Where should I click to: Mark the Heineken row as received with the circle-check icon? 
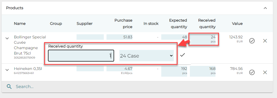252,72
